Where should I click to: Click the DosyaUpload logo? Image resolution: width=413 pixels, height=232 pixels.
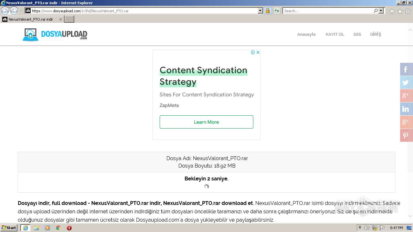(x=55, y=34)
